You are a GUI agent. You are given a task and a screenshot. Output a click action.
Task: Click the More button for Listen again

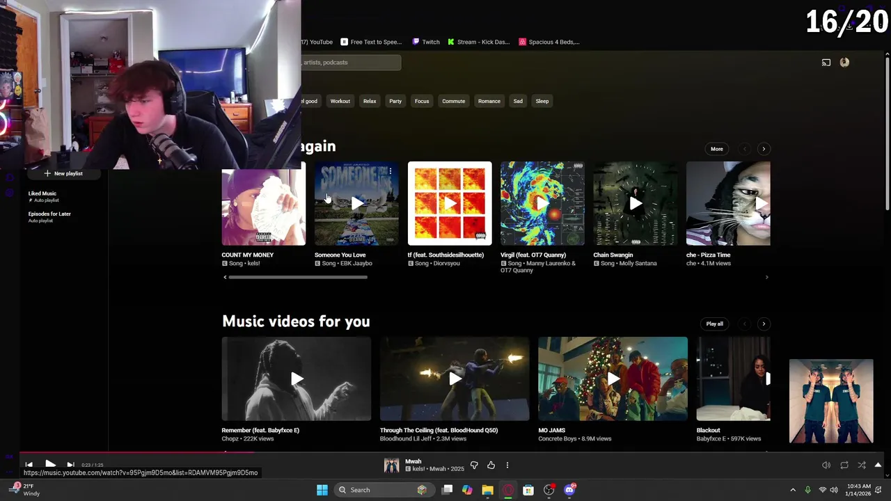click(717, 149)
